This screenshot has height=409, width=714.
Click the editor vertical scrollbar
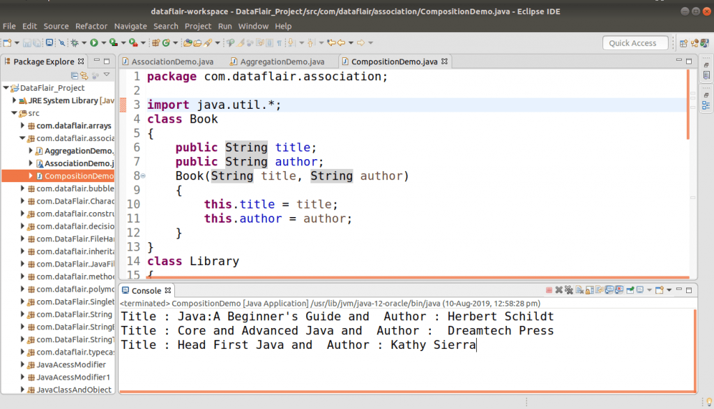(x=688, y=105)
